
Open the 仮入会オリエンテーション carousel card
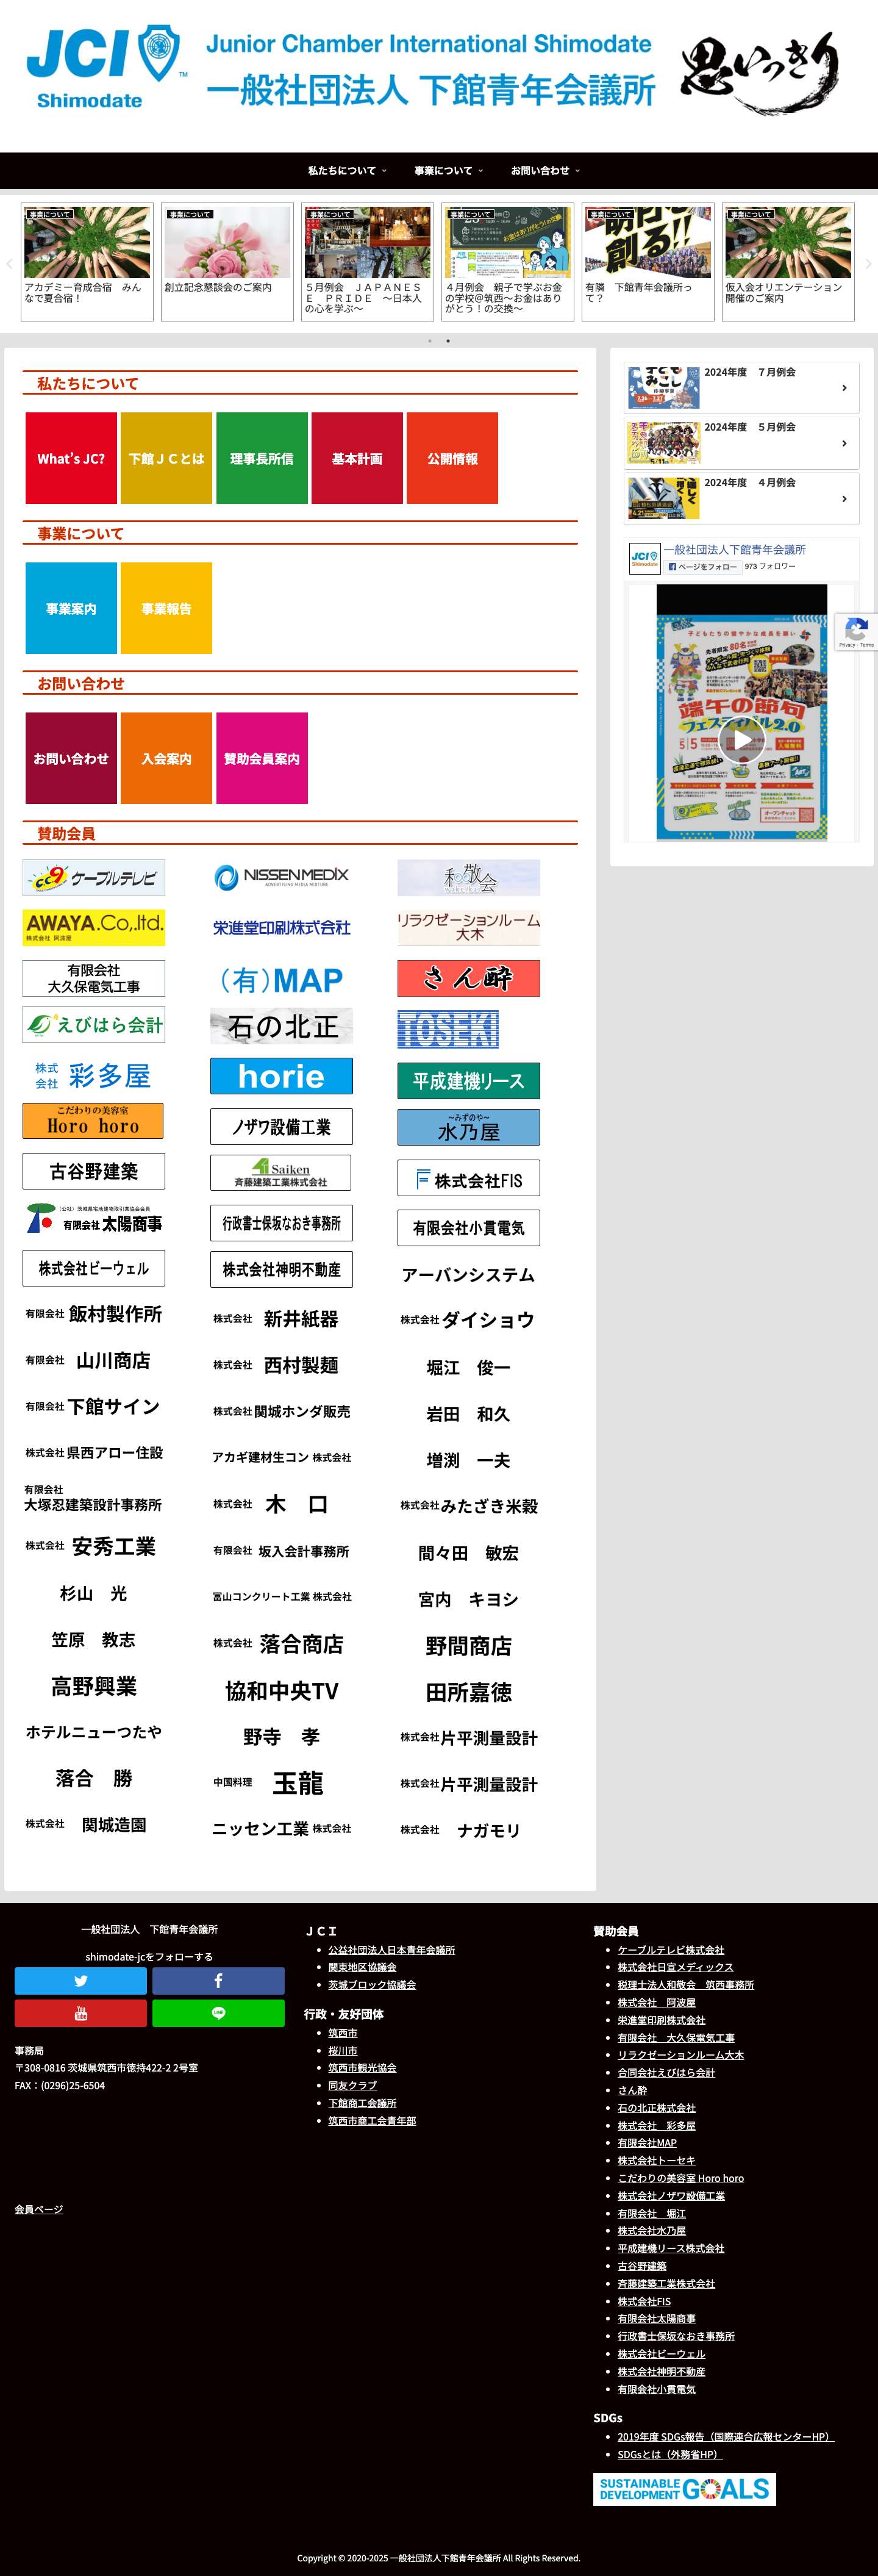point(788,262)
